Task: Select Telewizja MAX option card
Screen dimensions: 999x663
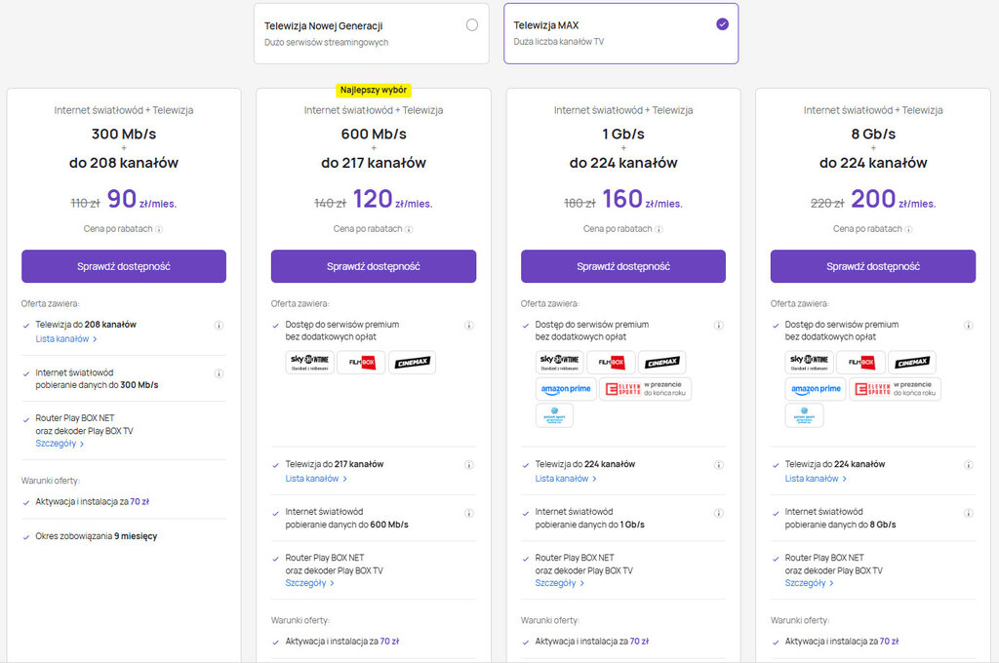Action: 620,33
